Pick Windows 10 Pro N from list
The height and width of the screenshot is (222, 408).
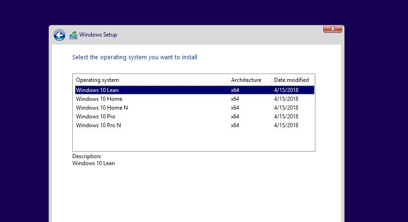(98, 125)
